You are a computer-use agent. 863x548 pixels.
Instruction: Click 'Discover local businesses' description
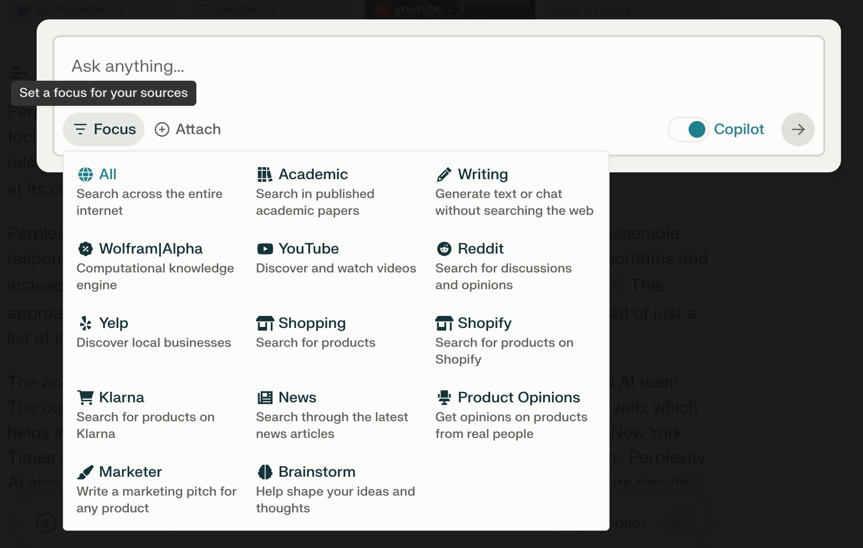154,343
